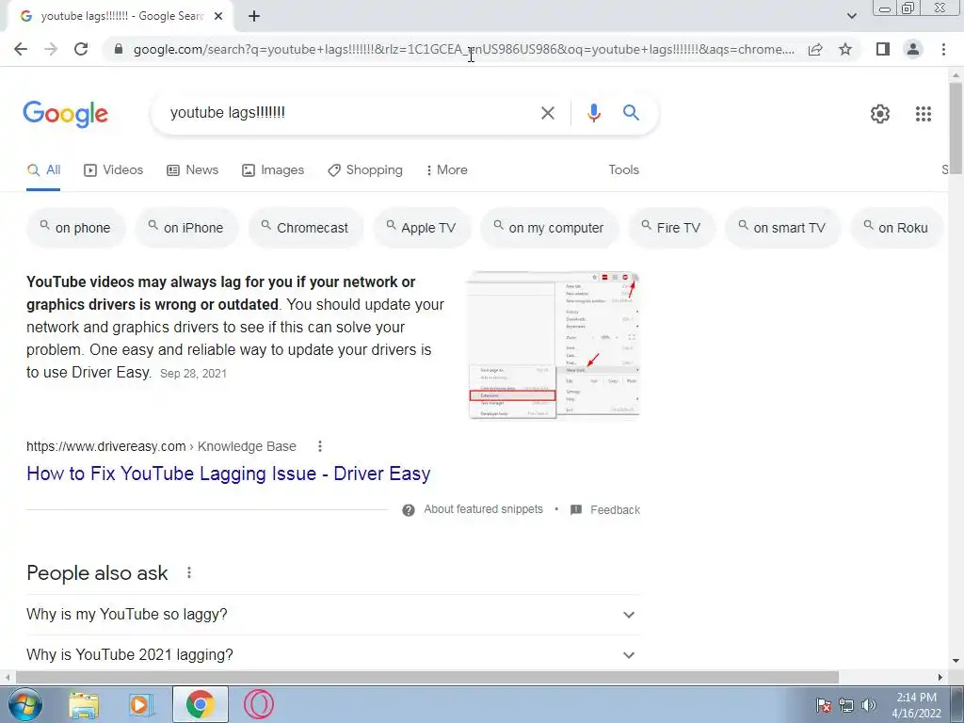Click the share this page icon

tap(815, 49)
